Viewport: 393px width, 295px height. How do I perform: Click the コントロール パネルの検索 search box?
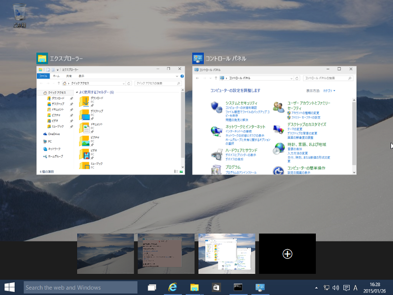click(x=328, y=78)
